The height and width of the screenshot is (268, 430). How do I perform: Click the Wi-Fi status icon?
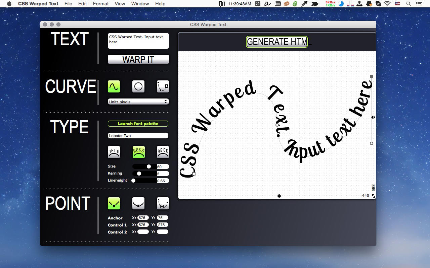387,4
